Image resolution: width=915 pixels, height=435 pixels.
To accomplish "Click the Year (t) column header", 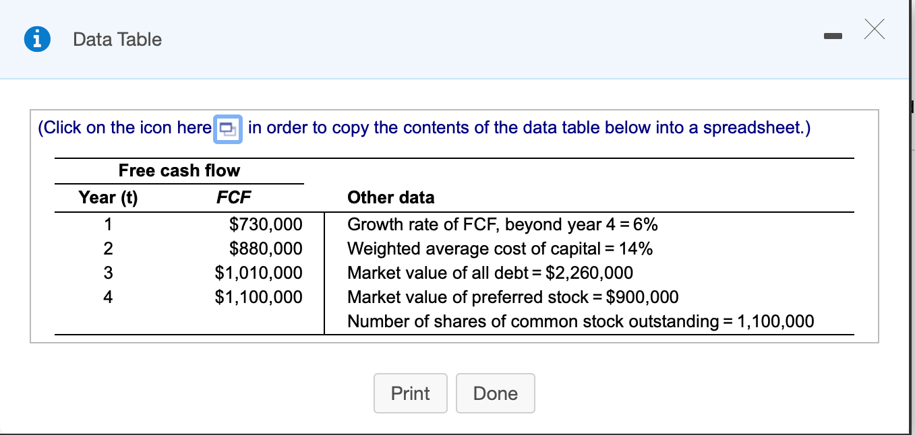I will tap(108, 197).
